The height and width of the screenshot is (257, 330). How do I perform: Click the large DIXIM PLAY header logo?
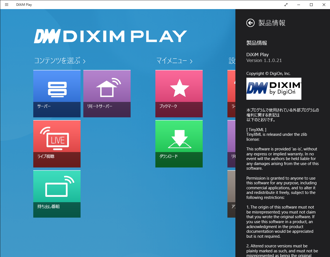click(110, 36)
